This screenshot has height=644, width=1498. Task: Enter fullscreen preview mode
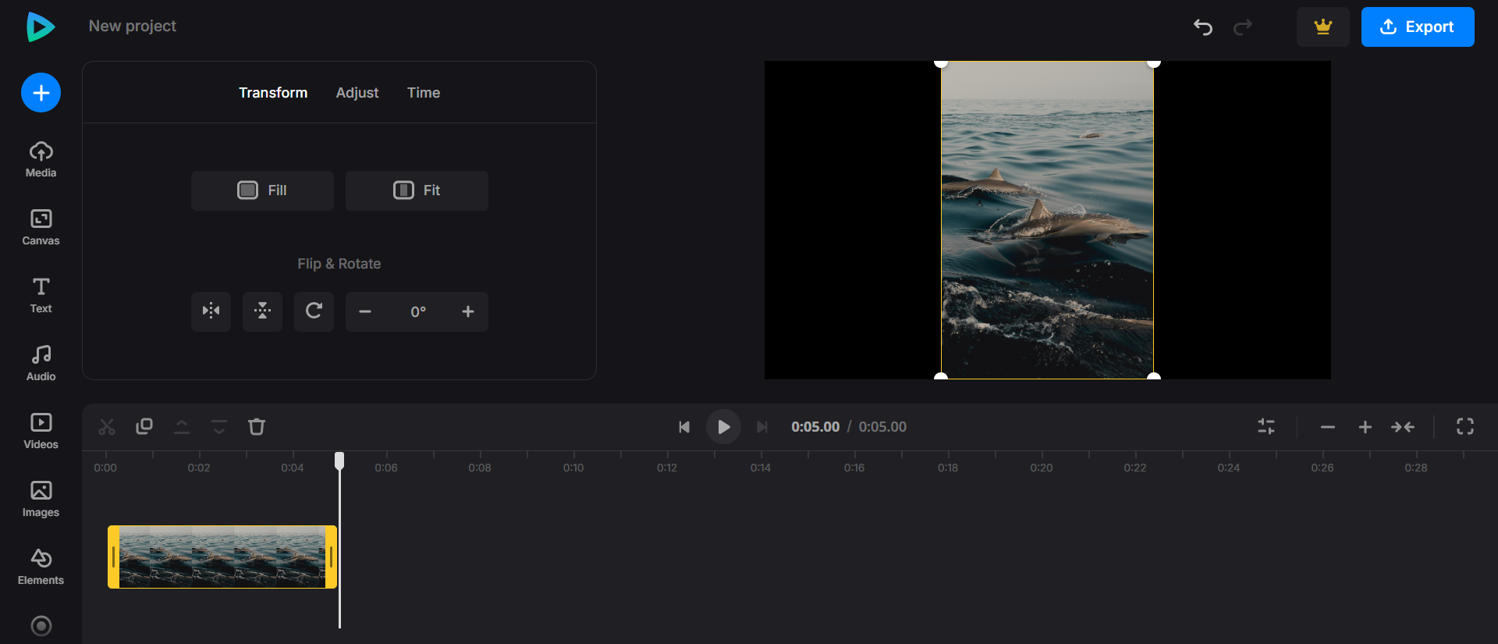pyautogui.click(x=1465, y=426)
